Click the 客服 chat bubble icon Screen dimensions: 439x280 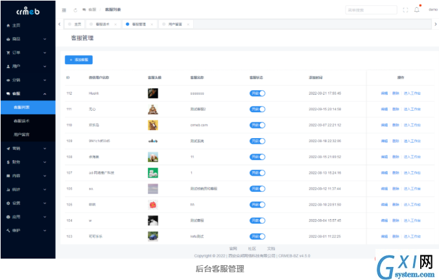coord(8,94)
